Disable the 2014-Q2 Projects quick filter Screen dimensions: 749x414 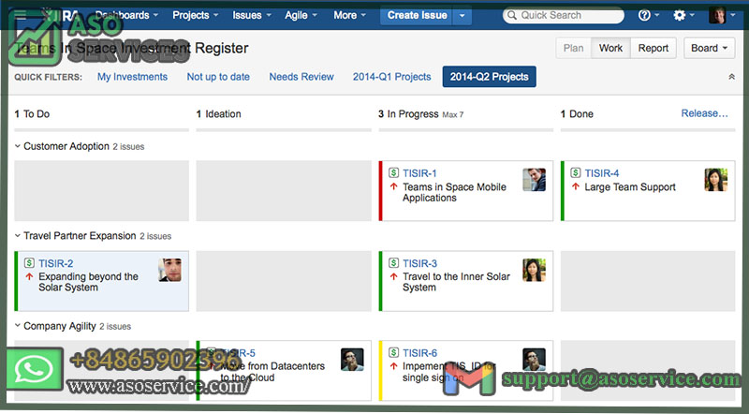click(x=489, y=77)
